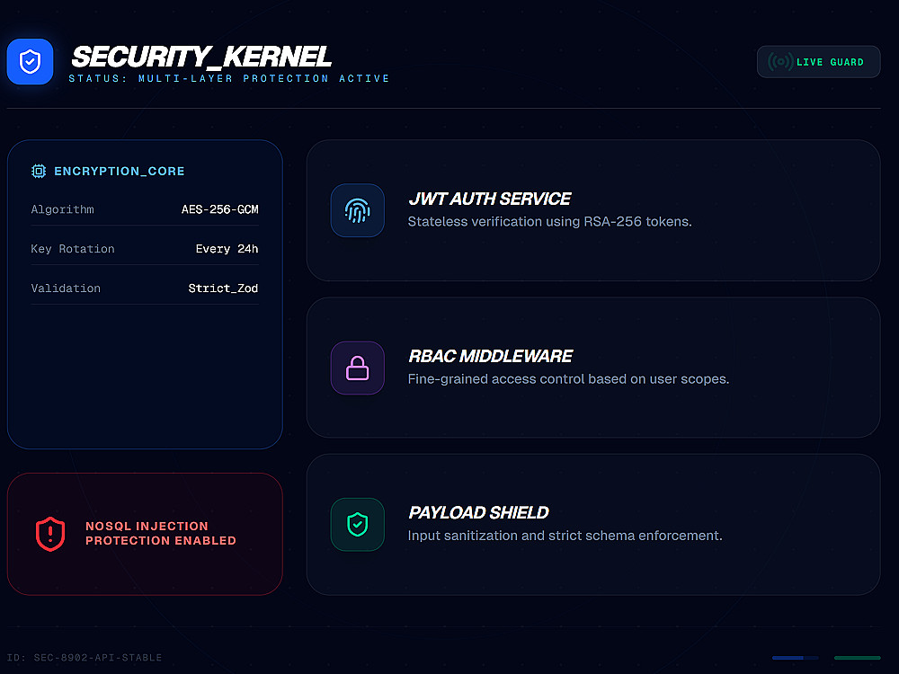Toggle the Live Guard status badge
The image size is (899, 674).
tap(818, 62)
